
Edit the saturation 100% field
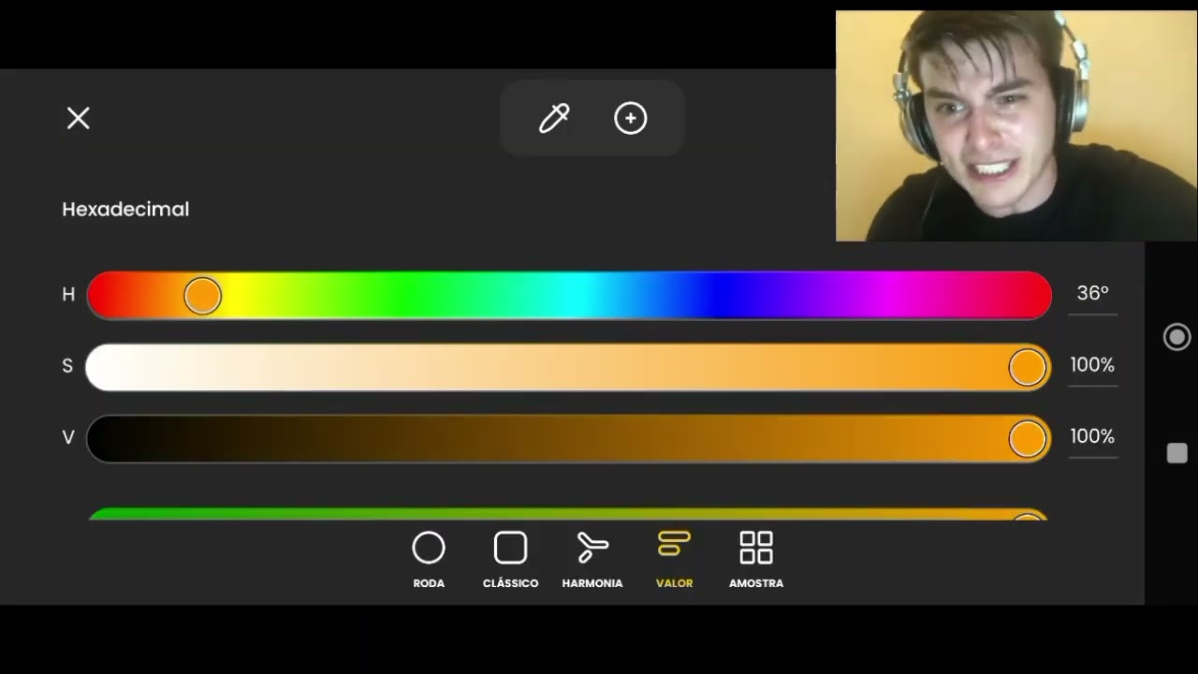tap(1092, 366)
